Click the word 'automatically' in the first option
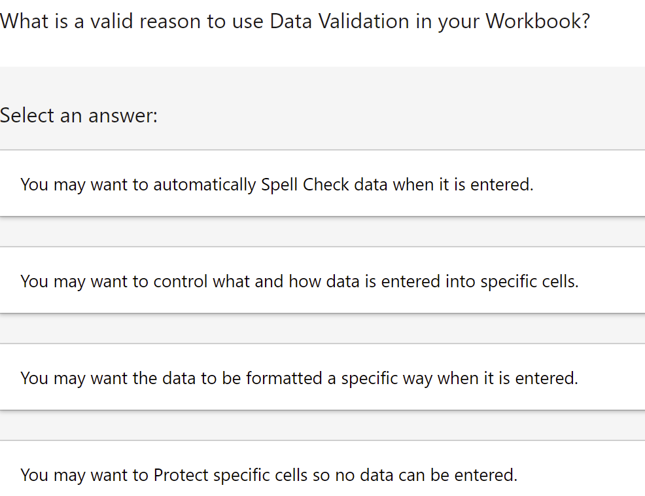Viewport: 645px width, 496px height. click(205, 185)
